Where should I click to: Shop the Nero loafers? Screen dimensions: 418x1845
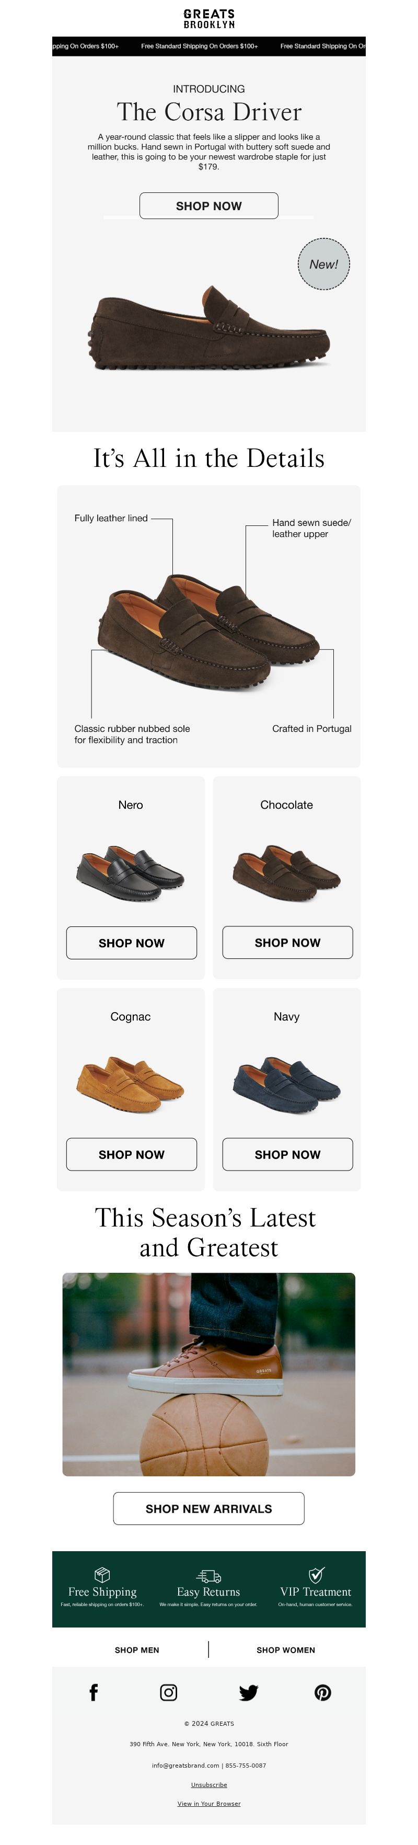(x=132, y=943)
